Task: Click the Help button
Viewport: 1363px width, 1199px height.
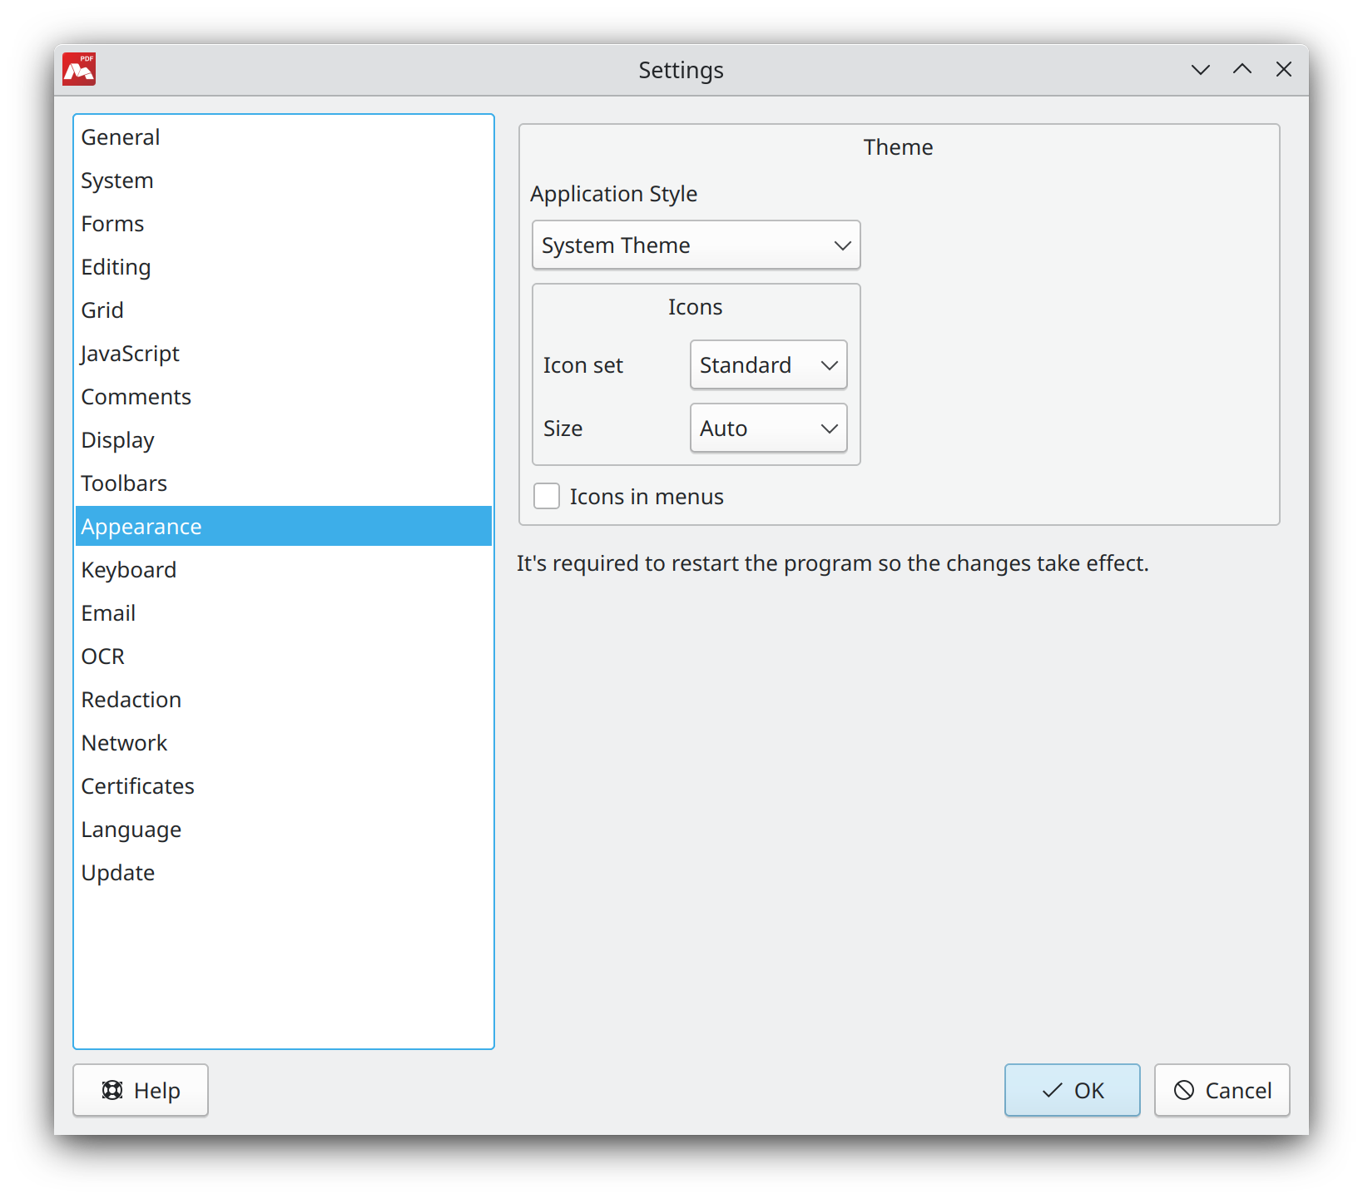Action: [141, 1090]
